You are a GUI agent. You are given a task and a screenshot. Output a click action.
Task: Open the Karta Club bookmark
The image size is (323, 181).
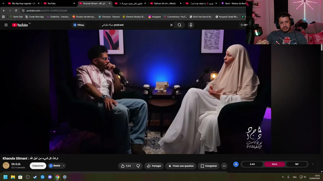[x=16, y=17]
